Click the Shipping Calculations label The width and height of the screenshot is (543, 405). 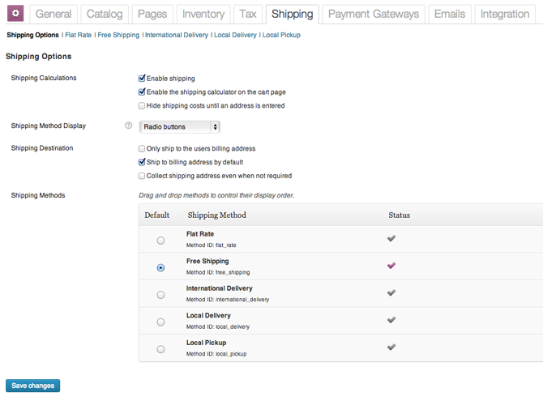[x=44, y=78]
